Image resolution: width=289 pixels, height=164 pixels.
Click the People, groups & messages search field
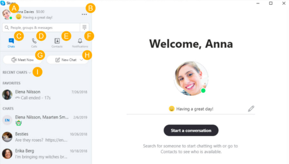click(x=41, y=28)
